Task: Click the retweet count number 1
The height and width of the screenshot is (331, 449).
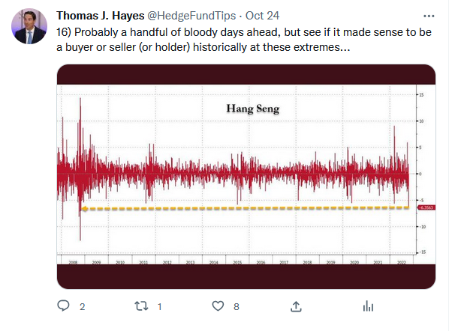Action: coord(160,307)
